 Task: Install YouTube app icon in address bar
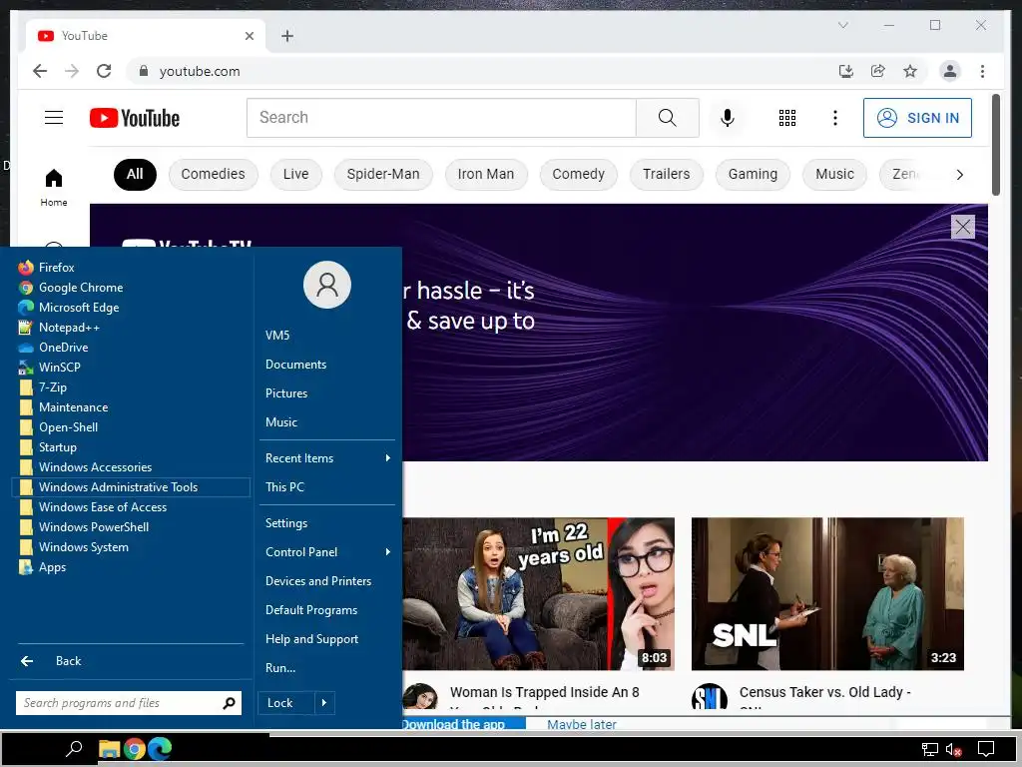click(846, 71)
